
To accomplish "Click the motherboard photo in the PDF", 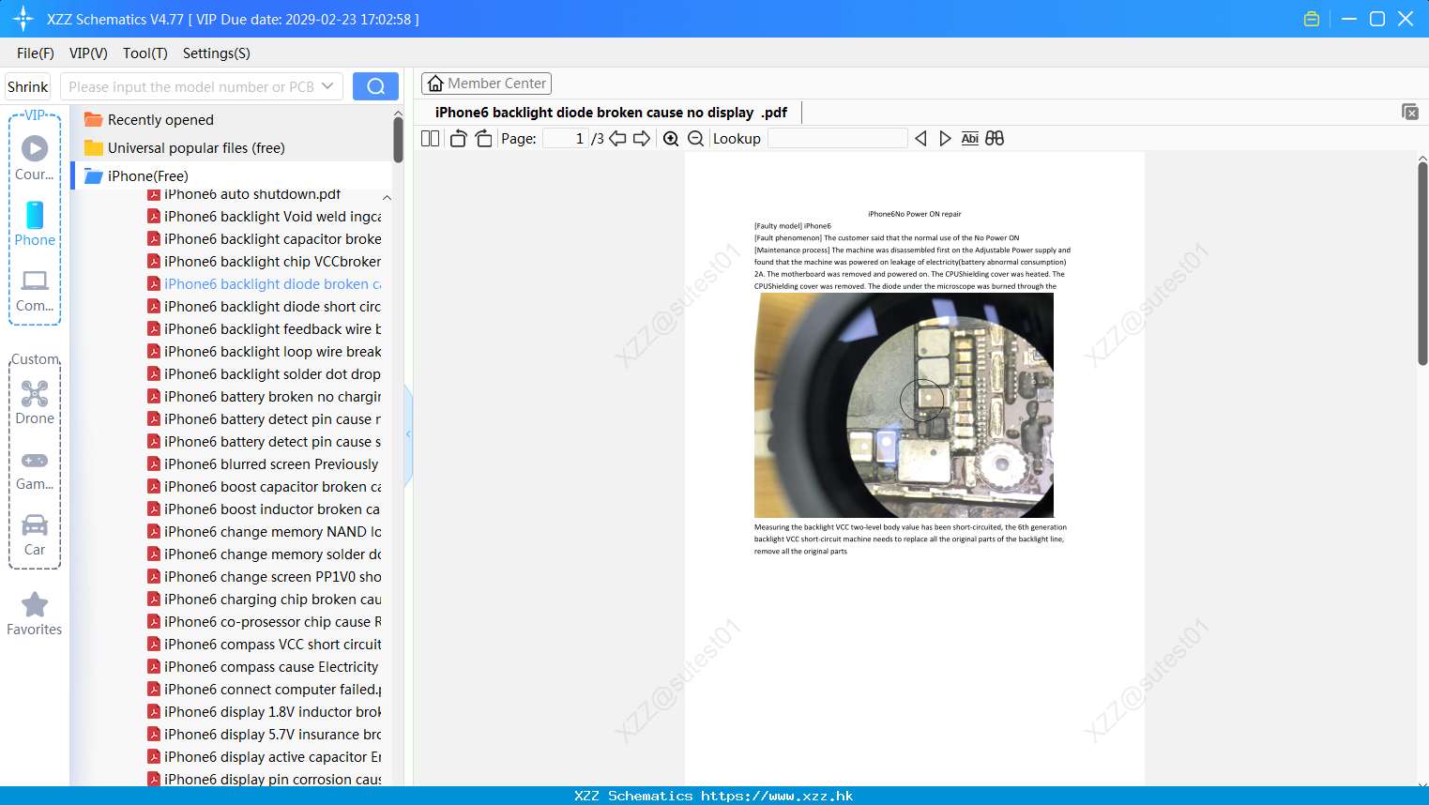I will coord(904,405).
